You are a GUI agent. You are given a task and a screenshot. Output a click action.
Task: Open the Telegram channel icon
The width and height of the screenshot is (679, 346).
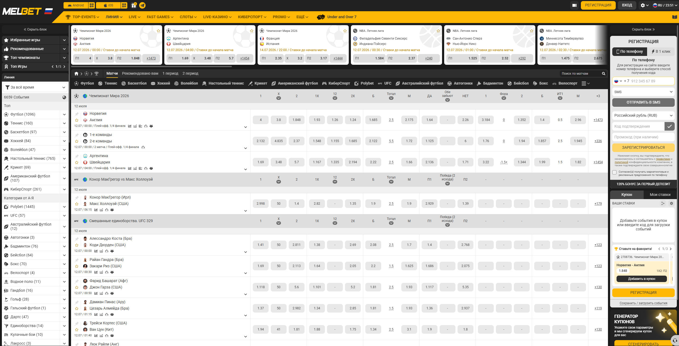point(143,5)
